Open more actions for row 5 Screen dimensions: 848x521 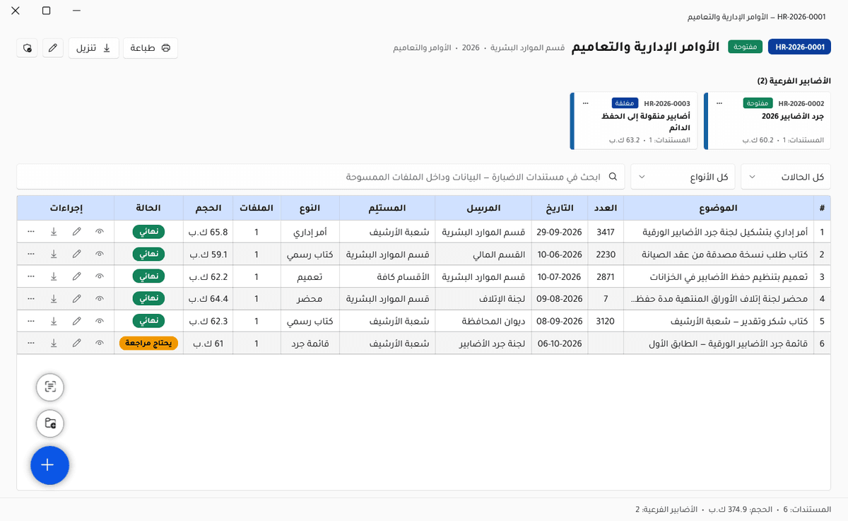click(30, 321)
